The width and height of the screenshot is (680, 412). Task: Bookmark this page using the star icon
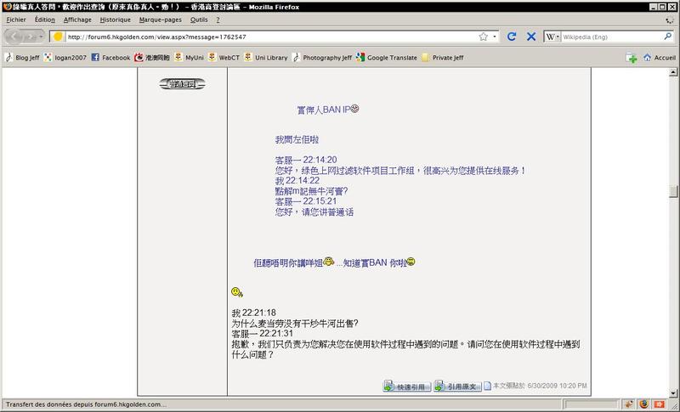[483, 37]
